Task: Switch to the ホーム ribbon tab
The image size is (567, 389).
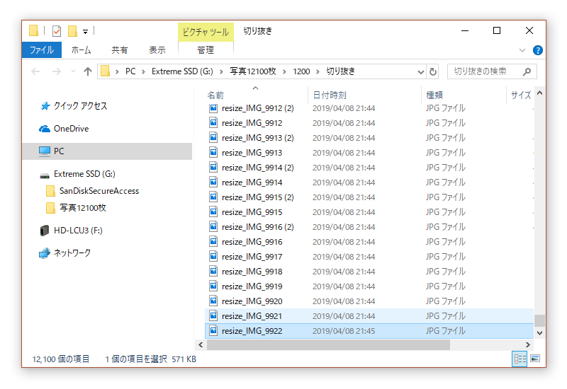Action: point(81,50)
